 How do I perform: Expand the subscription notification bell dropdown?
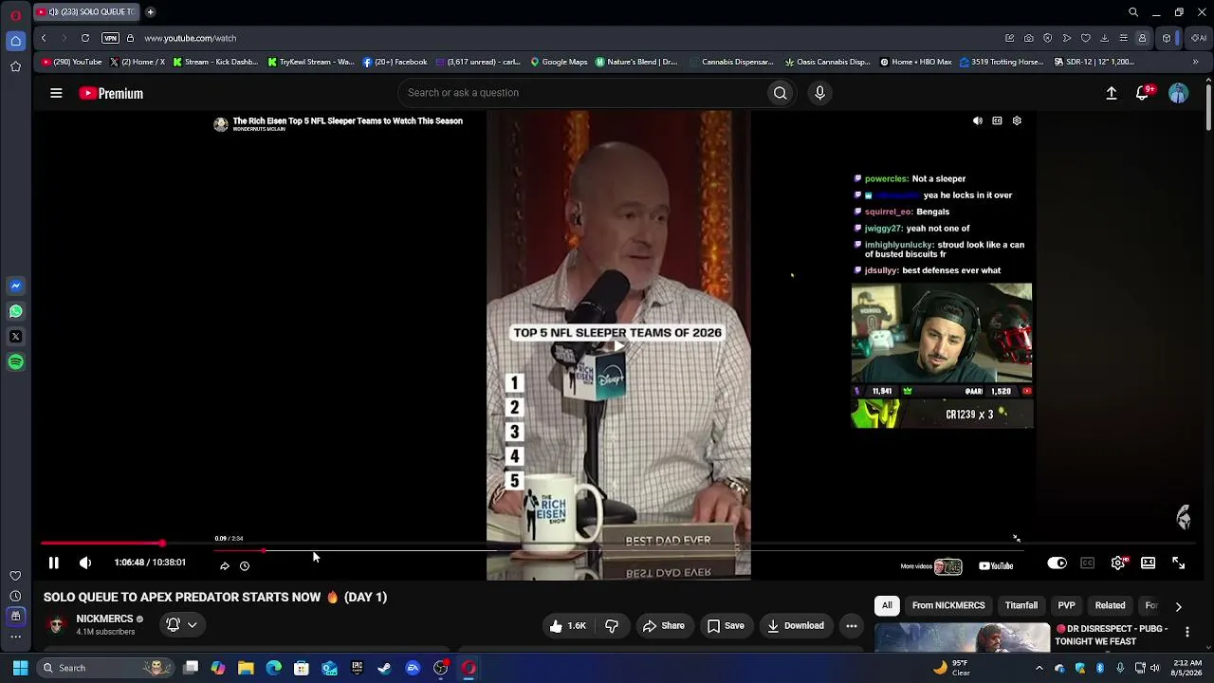181,625
